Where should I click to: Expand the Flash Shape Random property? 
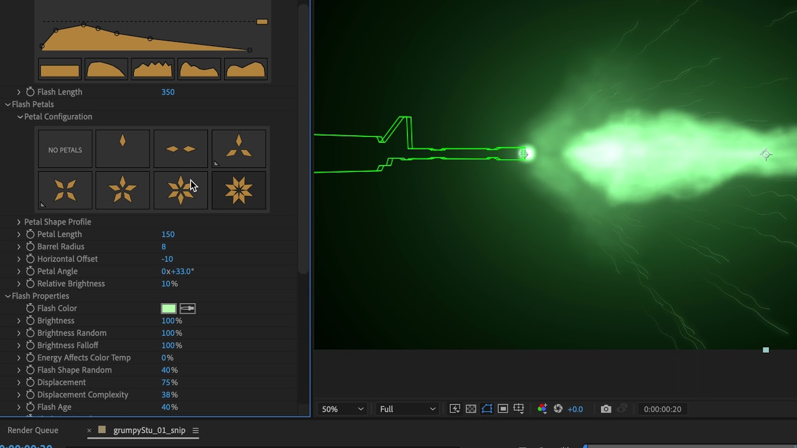click(19, 370)
